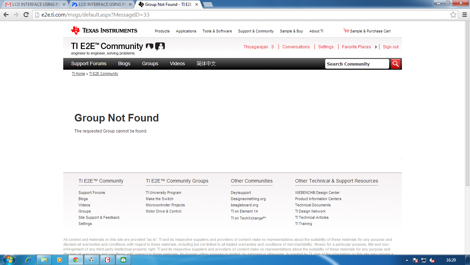Open Microcontroller Projects footer link
Viewport: 470px width, 265px height.
click(x=165, y=205)
